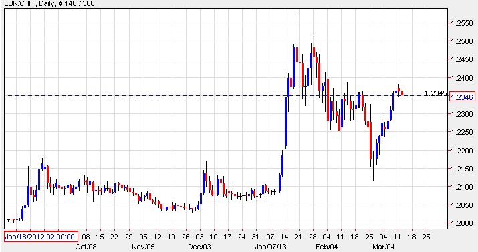Click the Jan/18/2012 02:00:00 date box

[x=41, y=237]
